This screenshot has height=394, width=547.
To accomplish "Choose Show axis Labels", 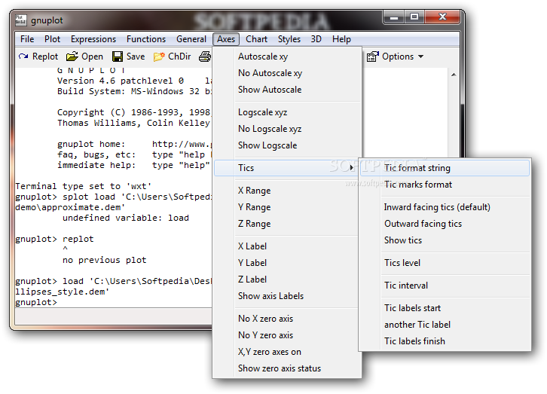I will [x=287, y=296].
